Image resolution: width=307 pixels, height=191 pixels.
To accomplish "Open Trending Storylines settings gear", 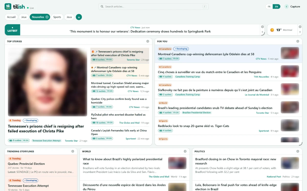I will [x=73, y=151].
